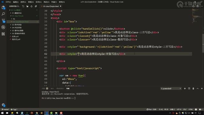This screenshot has width=204, height=115.
Task: Click the editor vertical scrollbar
Action: coord(203,43)
